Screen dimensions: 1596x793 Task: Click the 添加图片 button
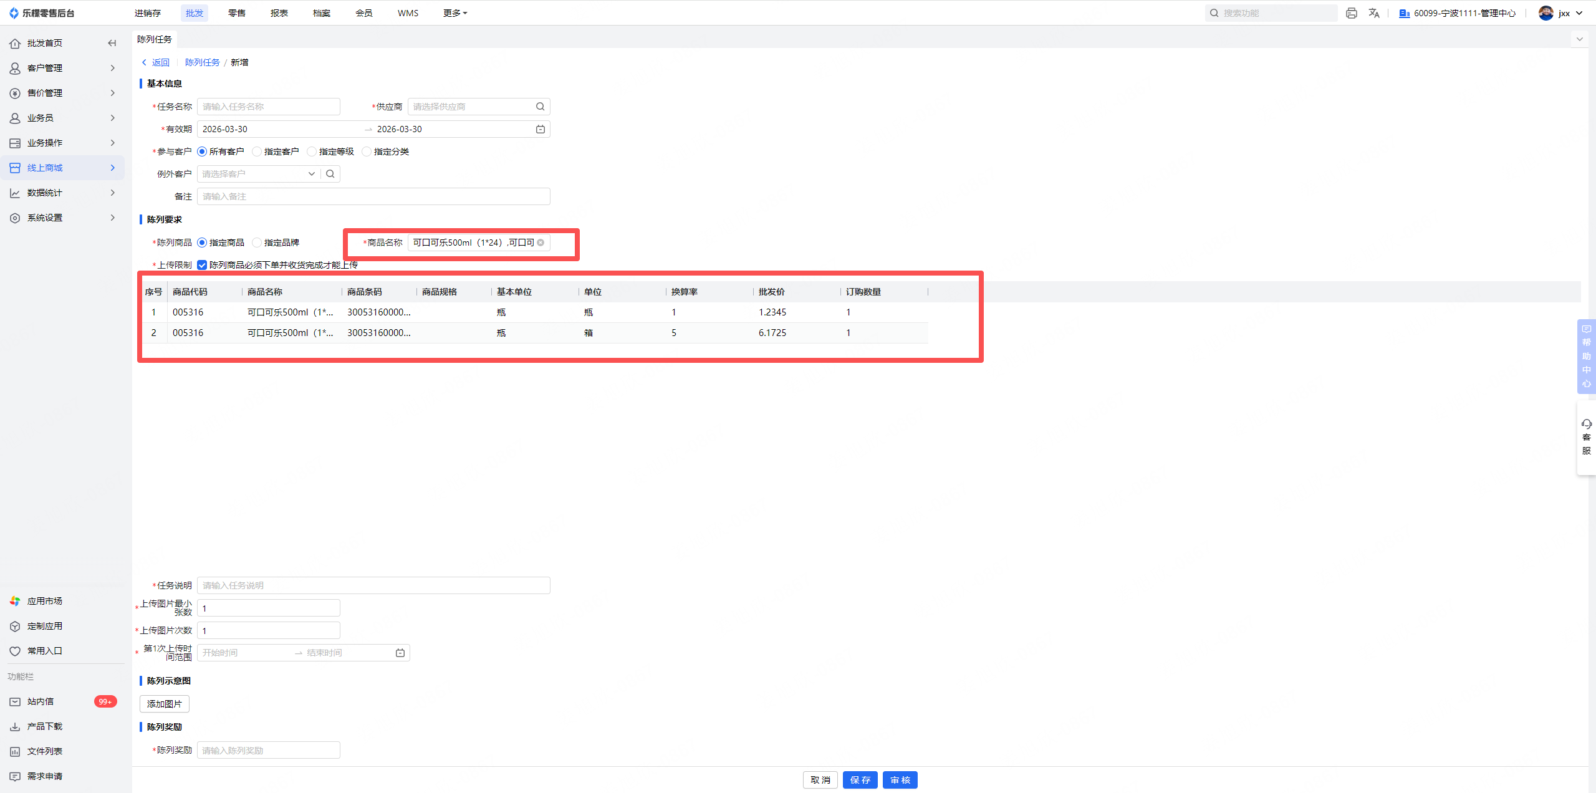pyautogui.click(x=164, y=704)
